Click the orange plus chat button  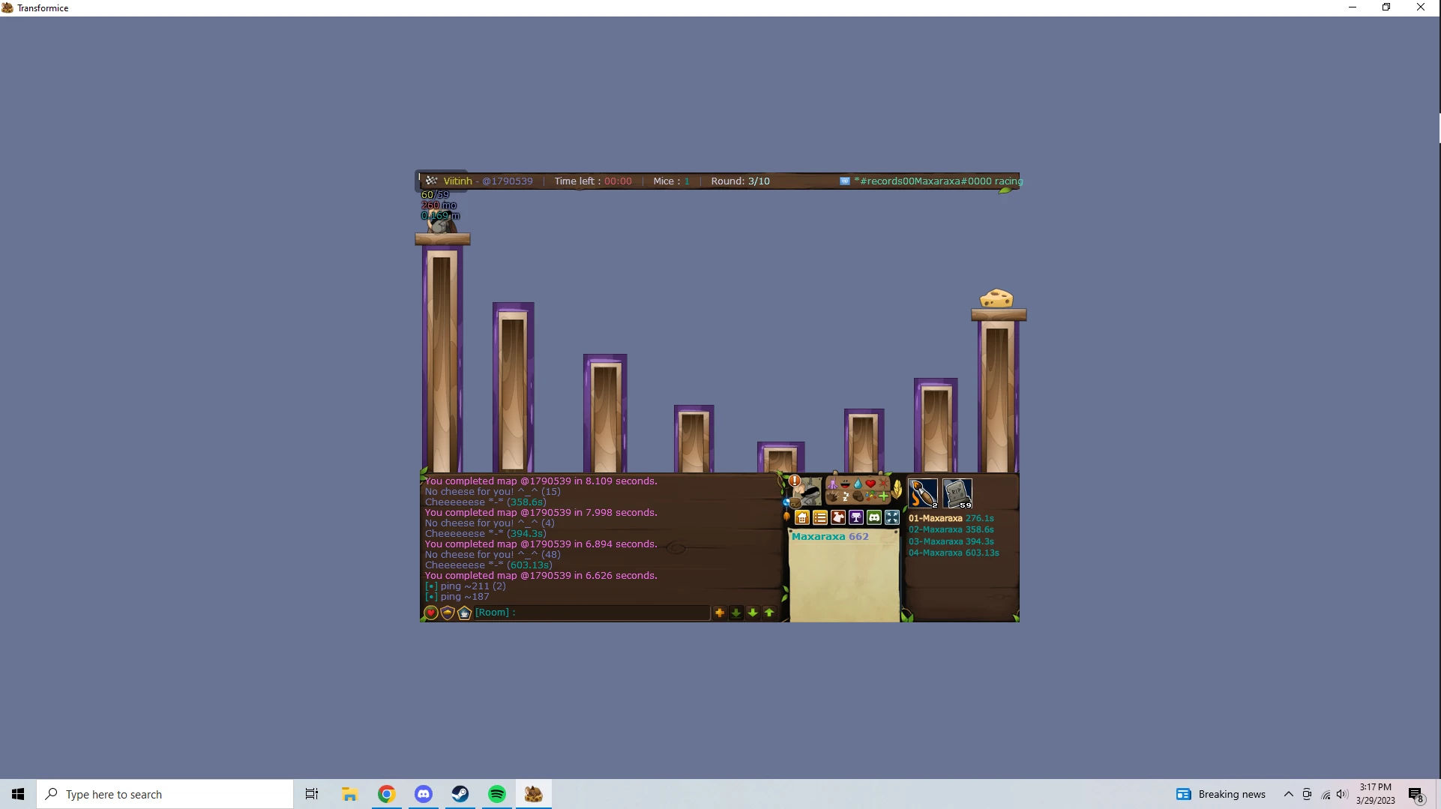(x=720, y=613)
